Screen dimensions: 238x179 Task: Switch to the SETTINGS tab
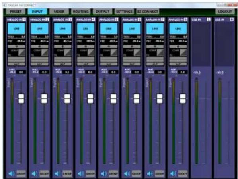click(x=124, y=12)
